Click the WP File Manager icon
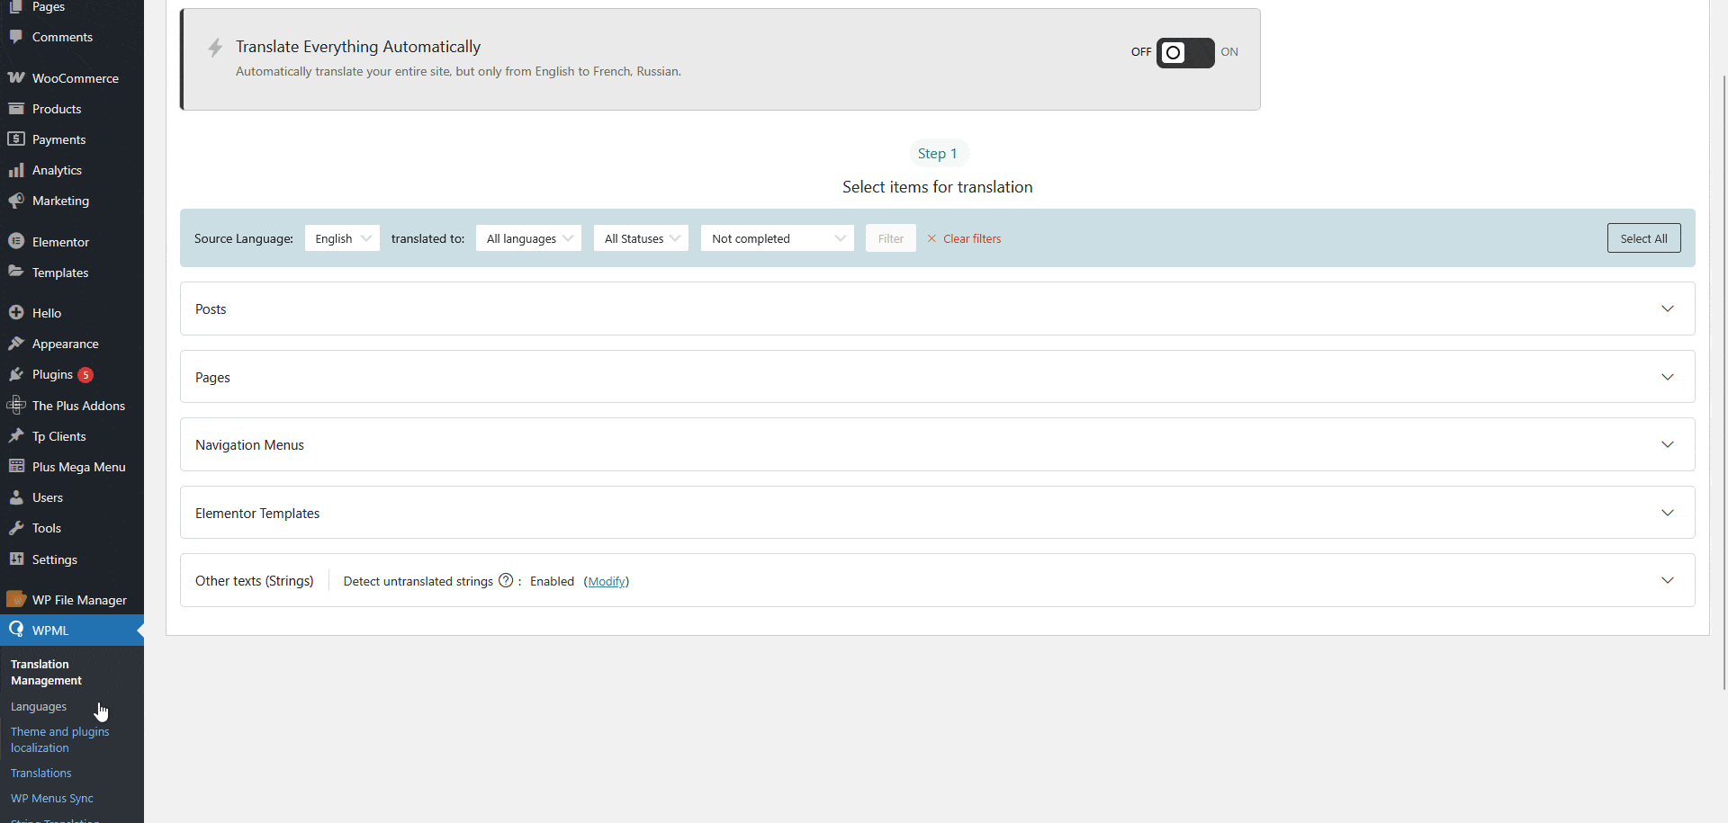Viewport: 1728px width, 823px height. (x=16, y=599)
